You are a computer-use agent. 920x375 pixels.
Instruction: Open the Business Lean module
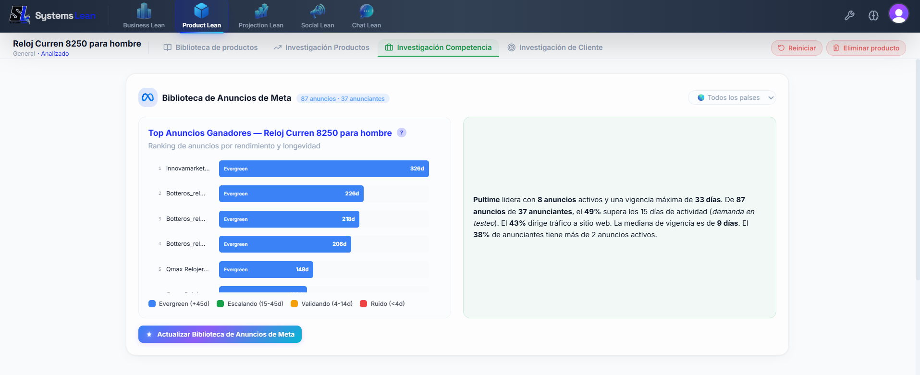[144, 16]
